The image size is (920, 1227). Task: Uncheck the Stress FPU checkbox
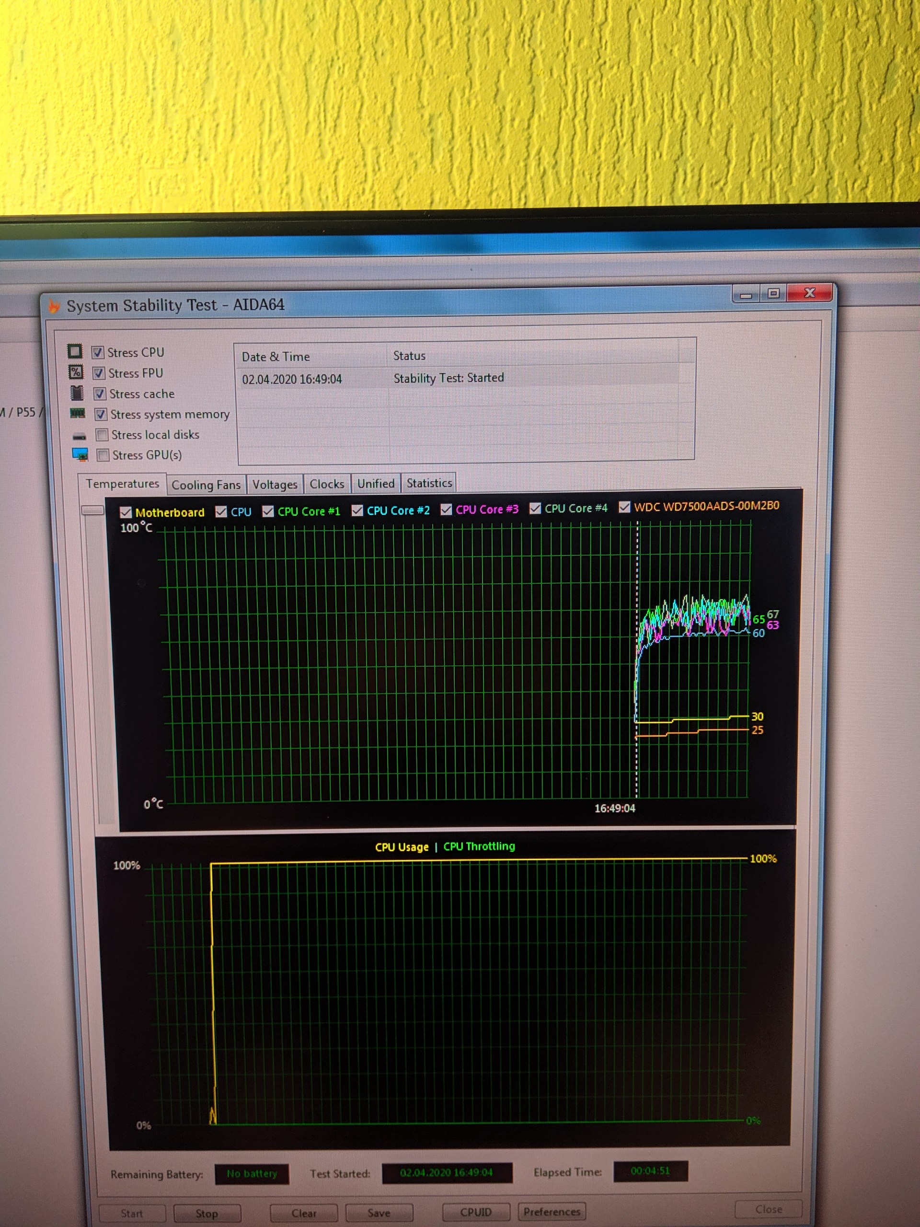pos(99,373)
